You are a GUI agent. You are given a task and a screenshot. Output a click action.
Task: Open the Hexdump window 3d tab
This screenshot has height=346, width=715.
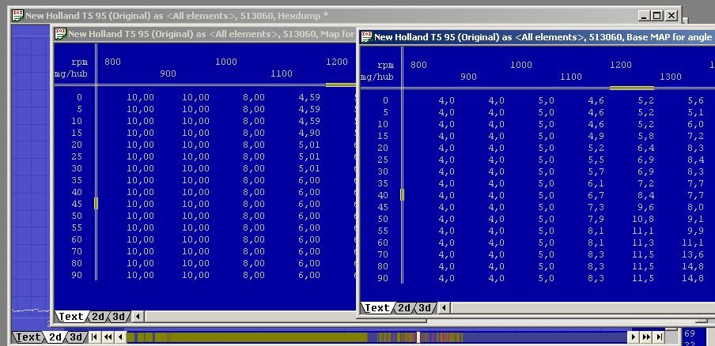(x=76, y=337)
